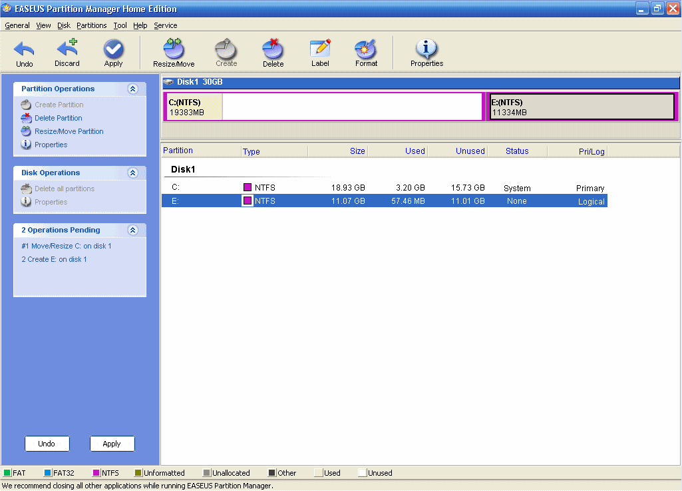
Task: Click the Create Partition icon in the sidebar
Action: [26, 105]
